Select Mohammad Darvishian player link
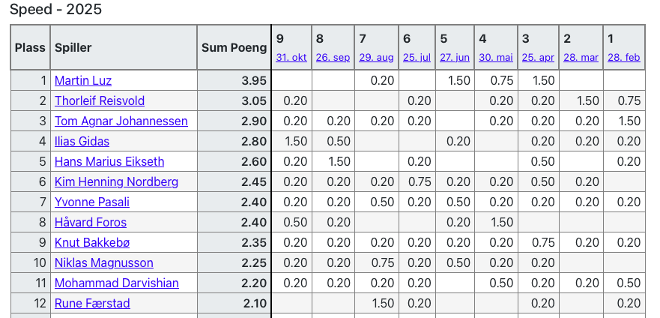Image resolution: width=660 pixels, height=318 pixels. 116,283
